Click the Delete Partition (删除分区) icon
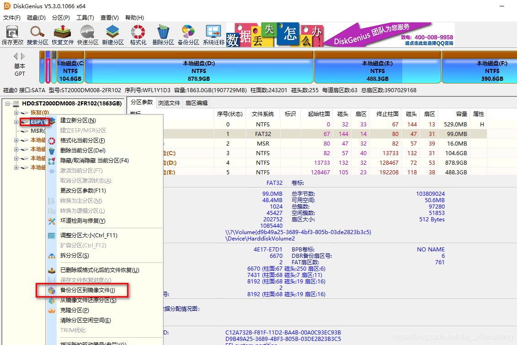Viewport: 517px width, 345px height. pos(163,35)
